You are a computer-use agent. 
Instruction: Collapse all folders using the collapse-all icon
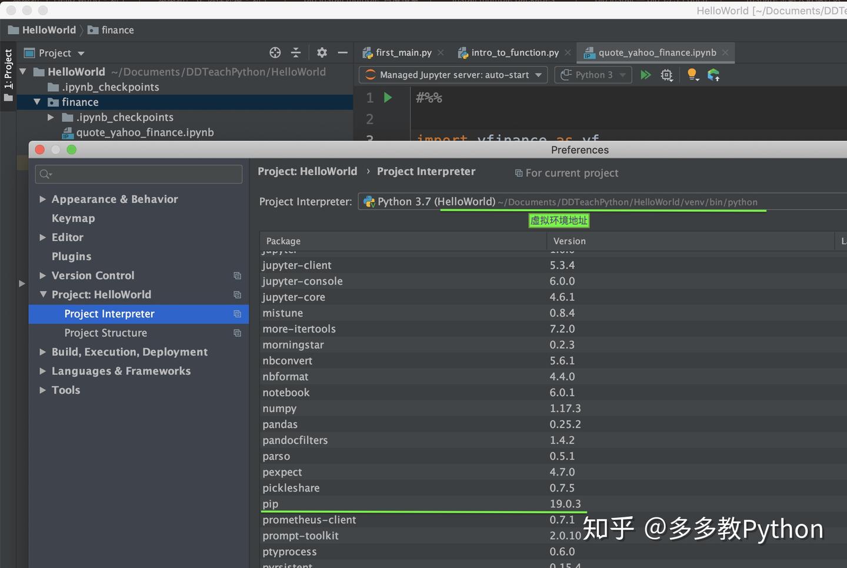pos(296,52)
